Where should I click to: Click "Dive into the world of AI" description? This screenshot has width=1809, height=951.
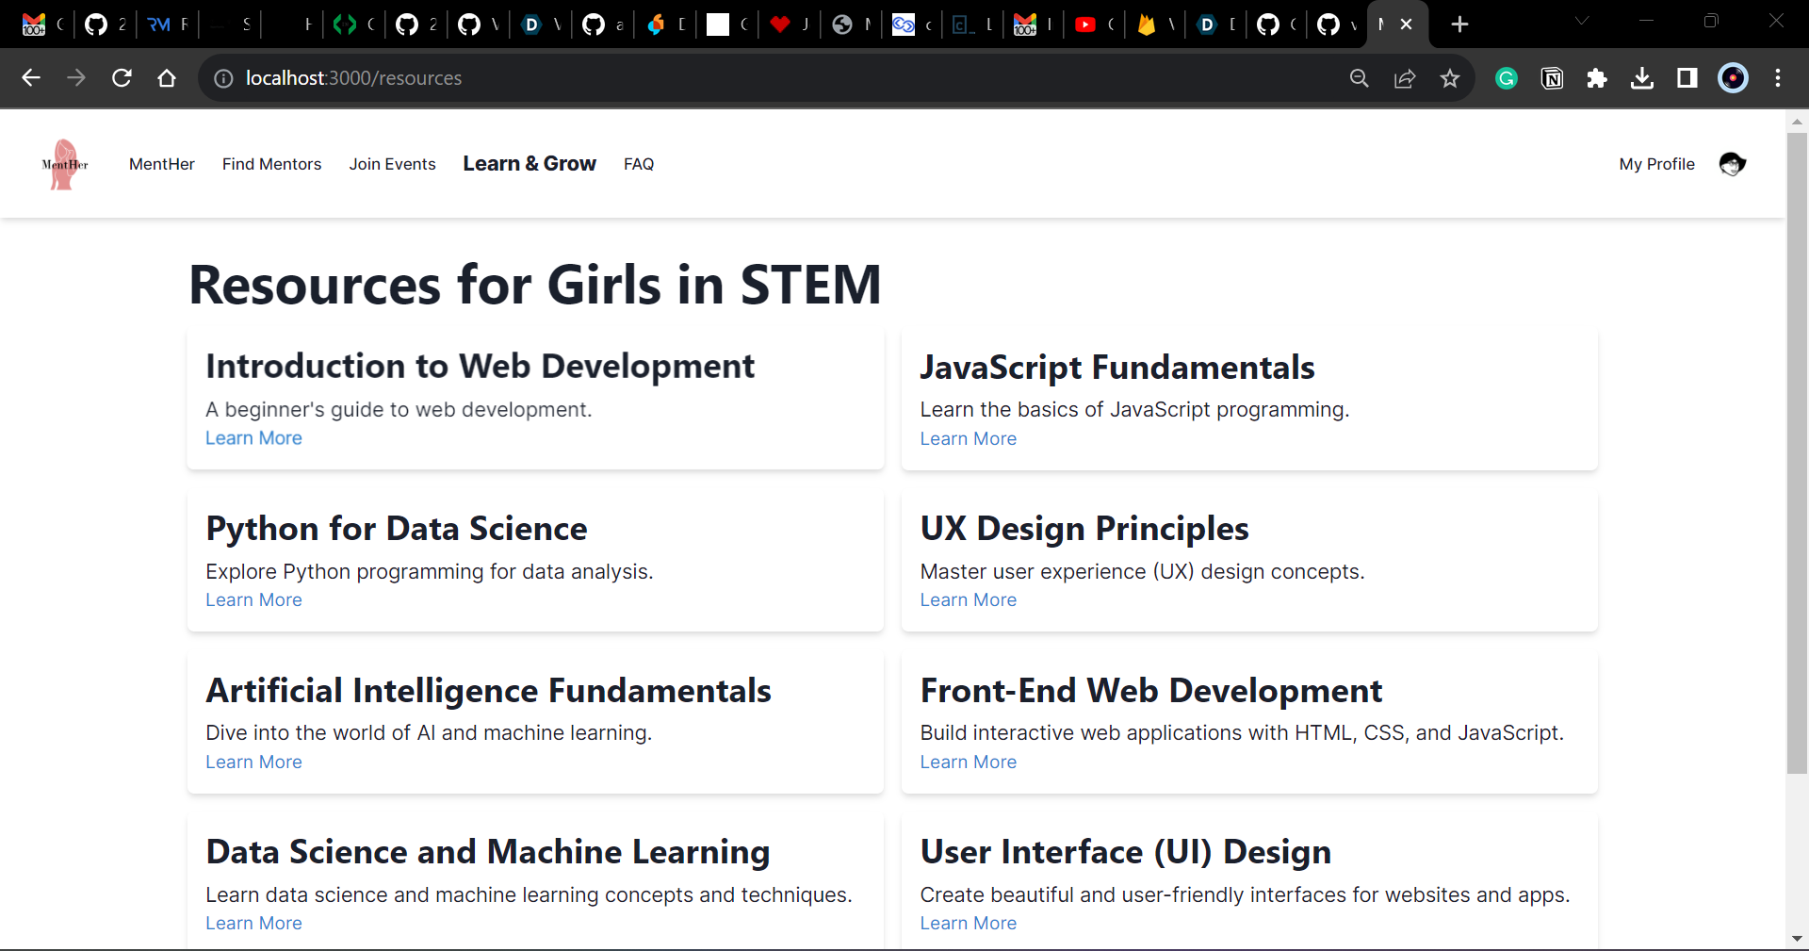(429, 733)
